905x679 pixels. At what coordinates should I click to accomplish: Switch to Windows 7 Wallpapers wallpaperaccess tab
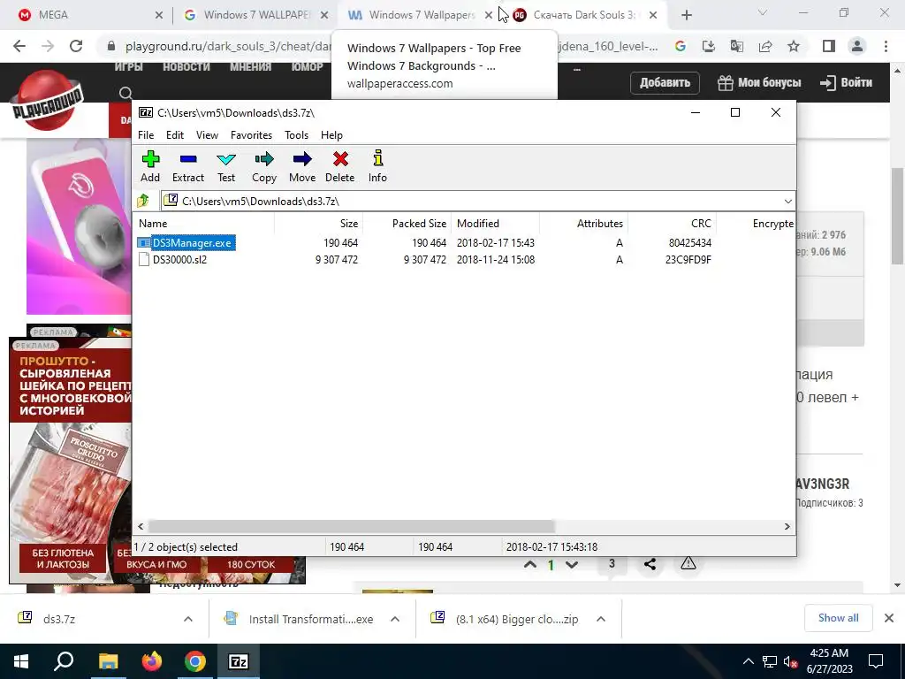(418, 15)
